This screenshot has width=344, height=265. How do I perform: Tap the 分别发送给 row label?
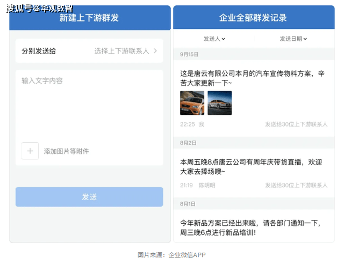(x=39, y=51)
